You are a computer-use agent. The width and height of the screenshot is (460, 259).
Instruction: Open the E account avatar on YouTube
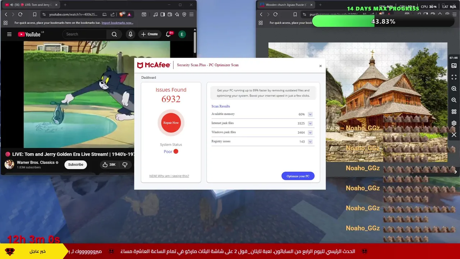pyautogui.click(x=182, y=34)
